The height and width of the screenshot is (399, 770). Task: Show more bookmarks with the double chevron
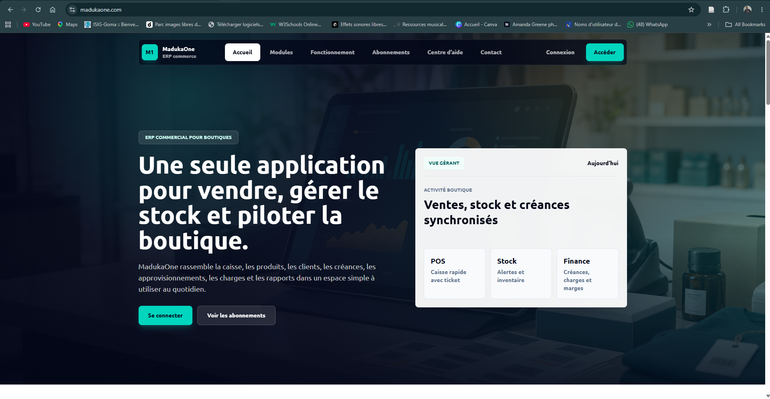click(x=709, y=25)
